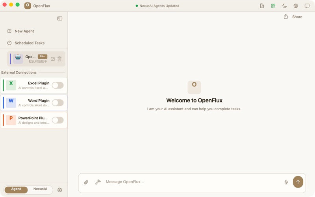
Task: Select the PowerPoint Plugin title text
Action: [33, 118]
